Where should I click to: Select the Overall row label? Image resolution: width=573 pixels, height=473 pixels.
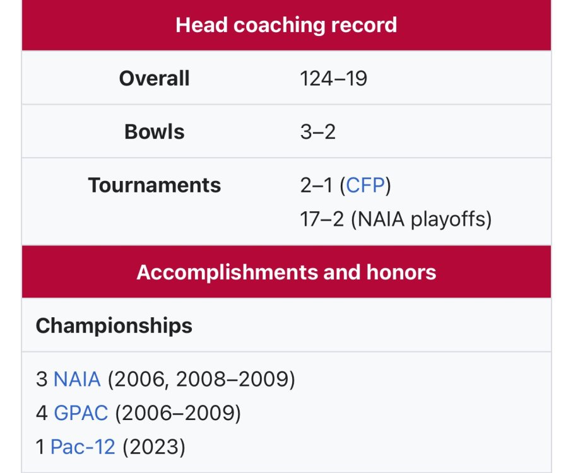pyautogui.click(x=154, y=78)
